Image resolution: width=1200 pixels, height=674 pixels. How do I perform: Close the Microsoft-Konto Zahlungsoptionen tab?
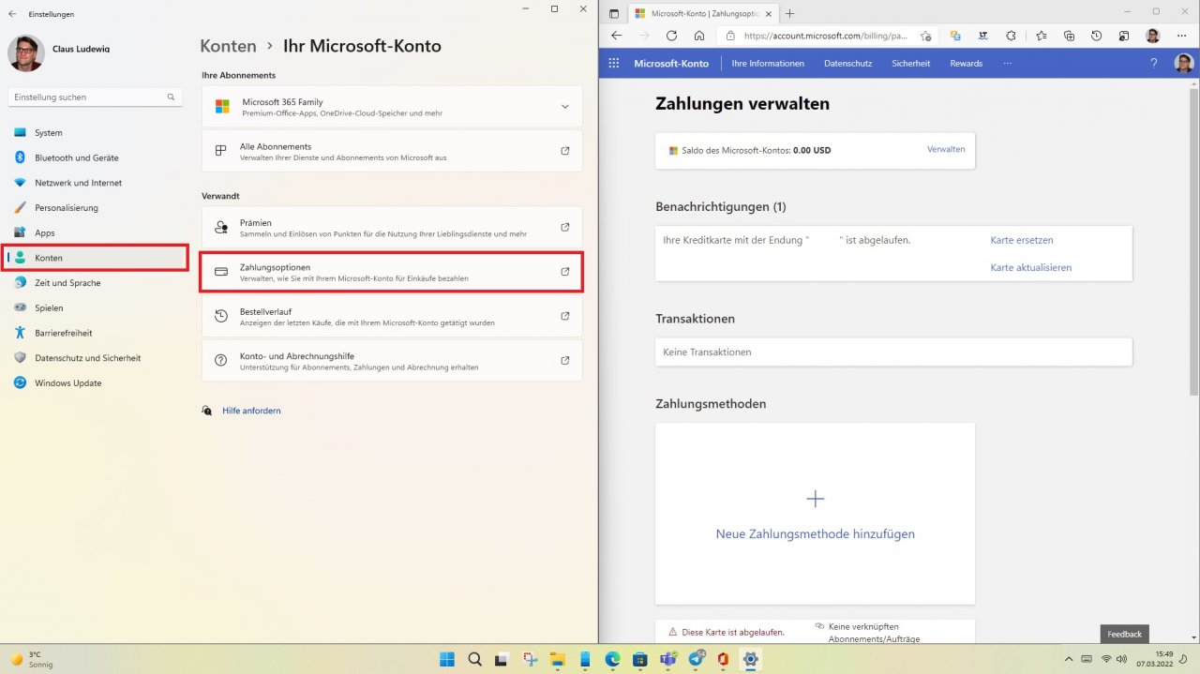coord(770,13)
